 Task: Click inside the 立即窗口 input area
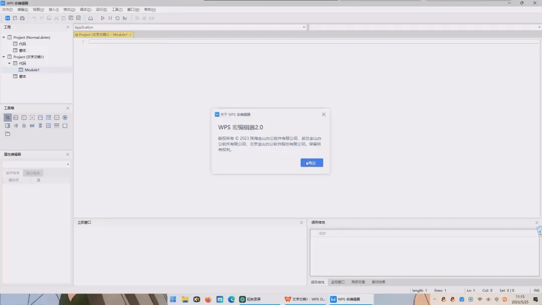[190, 256]
